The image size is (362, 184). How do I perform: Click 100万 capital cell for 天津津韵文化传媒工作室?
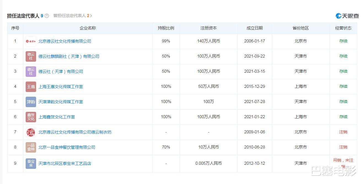tap(209, 102)
